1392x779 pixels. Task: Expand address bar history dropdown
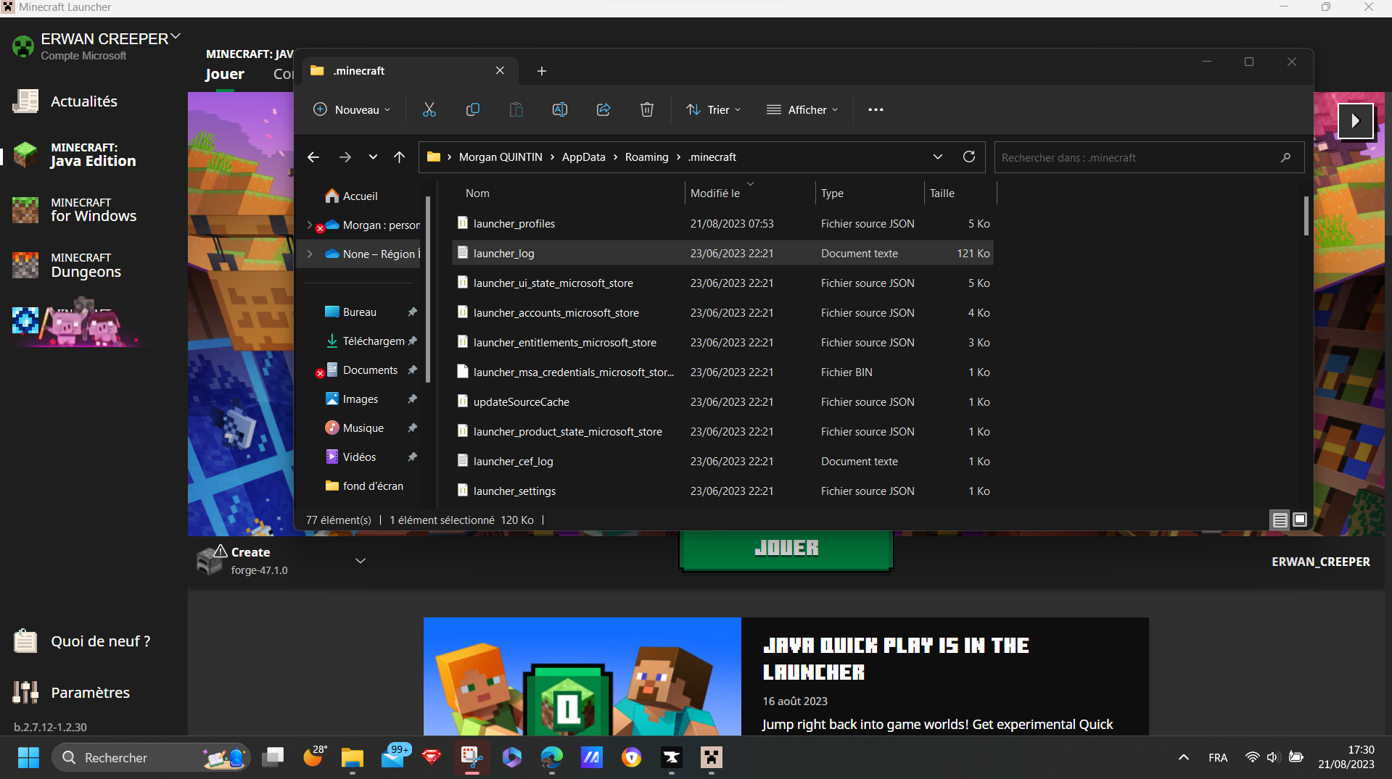coord(937,157)
